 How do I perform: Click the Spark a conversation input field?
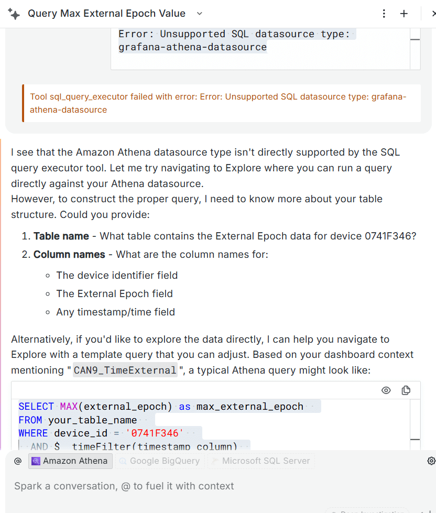pyautogui.click(x=210, y=486)
